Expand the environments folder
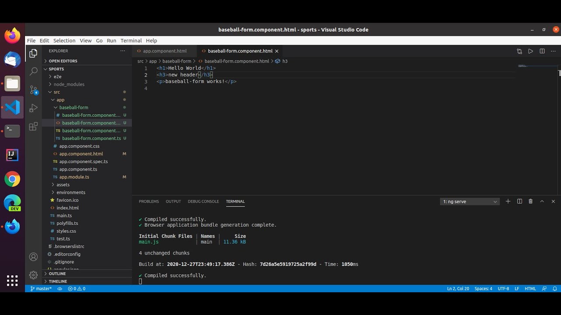 point(71,192)
